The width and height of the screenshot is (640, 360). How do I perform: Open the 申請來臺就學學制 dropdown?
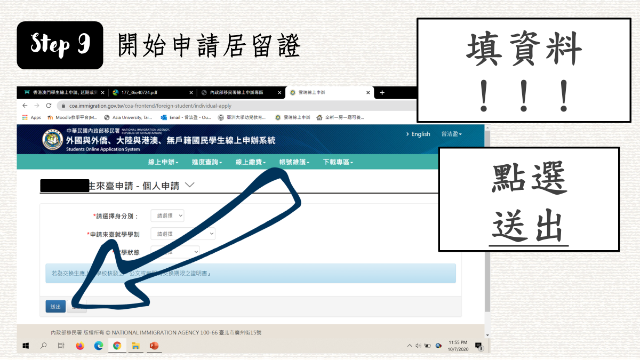pyautogui.click(x=183, y=234)
